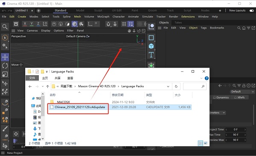This screenshot has width=256, height=156.
Task: Expand the Explorer ribbon chevron
Action: (x=201, y=78)
